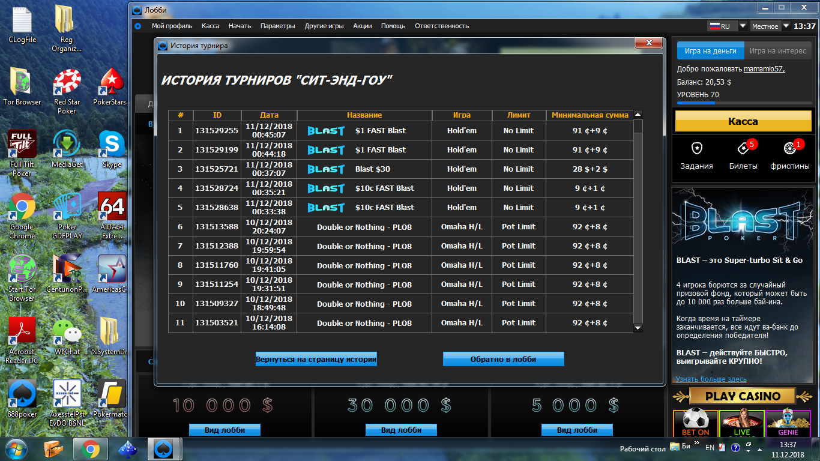Open the Касса menu
The height and width of the screenshot is (461, 820).
pyautogui.click(x=210, y=26)
